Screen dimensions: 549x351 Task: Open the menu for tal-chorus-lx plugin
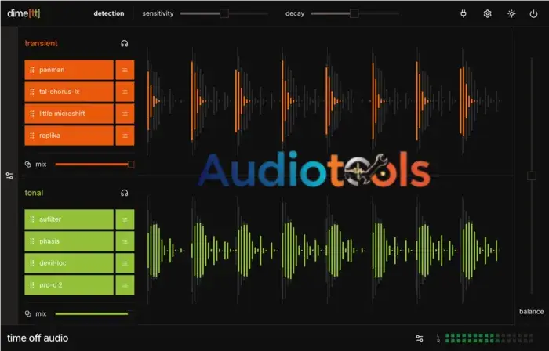[x=125, y=92]
